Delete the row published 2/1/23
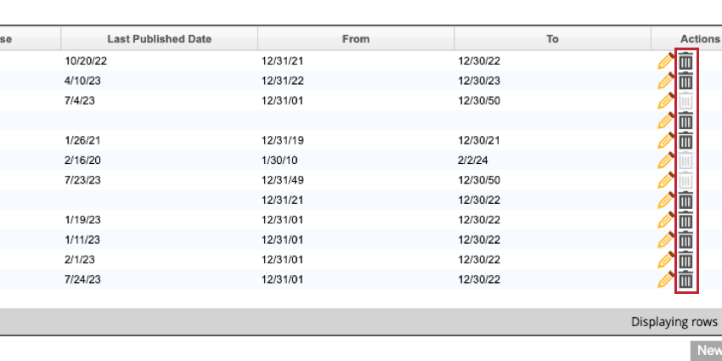This screenshot has width=722, height=361. coord(685,260)
